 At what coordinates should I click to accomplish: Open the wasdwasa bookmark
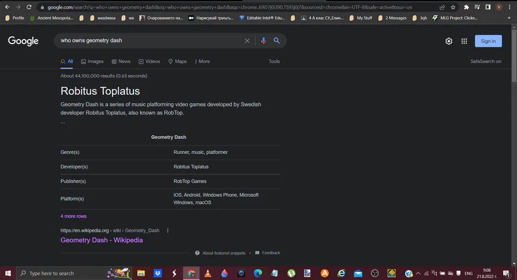103,18
